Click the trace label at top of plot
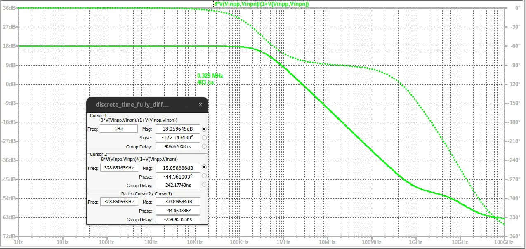Image resolution: width=526 pixels, height=249 pixels. [262, 4]
